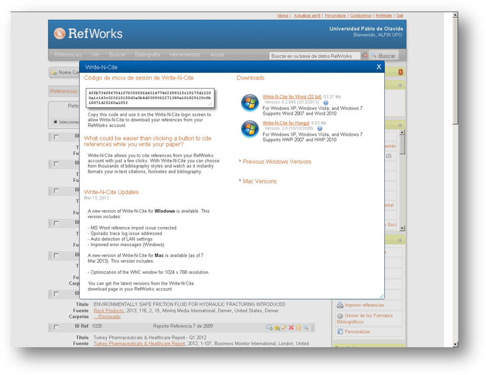Click the RefWorks logo
Image resolution: width=486 pixels, height=375 pixels.
(x=88, y=33)
